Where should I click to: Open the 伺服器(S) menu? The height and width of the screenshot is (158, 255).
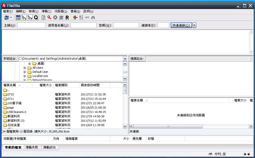tap(61, 11)
